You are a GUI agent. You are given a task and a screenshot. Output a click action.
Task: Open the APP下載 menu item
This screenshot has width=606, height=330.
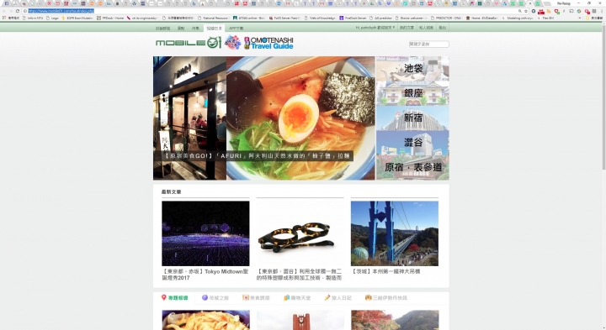click(x=237, y=29)
